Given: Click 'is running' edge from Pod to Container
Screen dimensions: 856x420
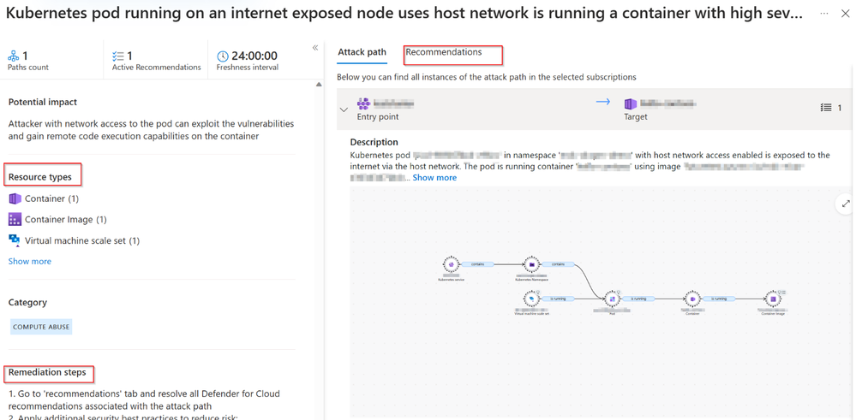Looking at the screenshot, I should click(638, 299).
